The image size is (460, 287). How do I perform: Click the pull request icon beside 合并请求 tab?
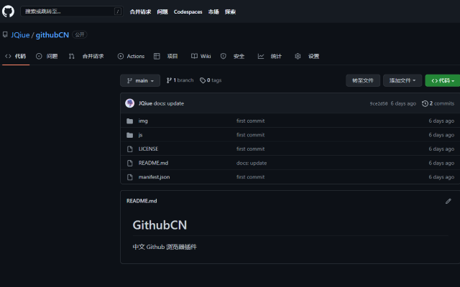(72, 56)
